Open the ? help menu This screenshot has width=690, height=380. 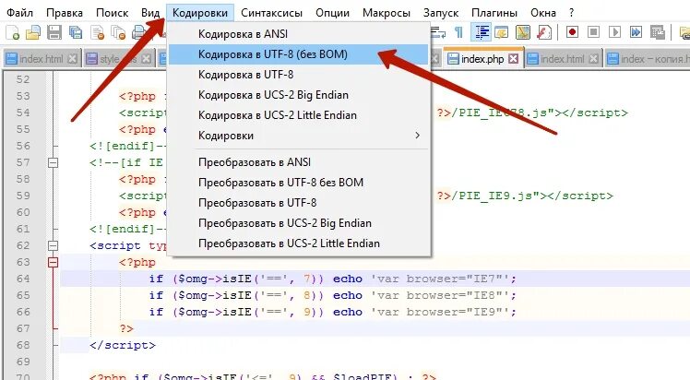point(571,13)
